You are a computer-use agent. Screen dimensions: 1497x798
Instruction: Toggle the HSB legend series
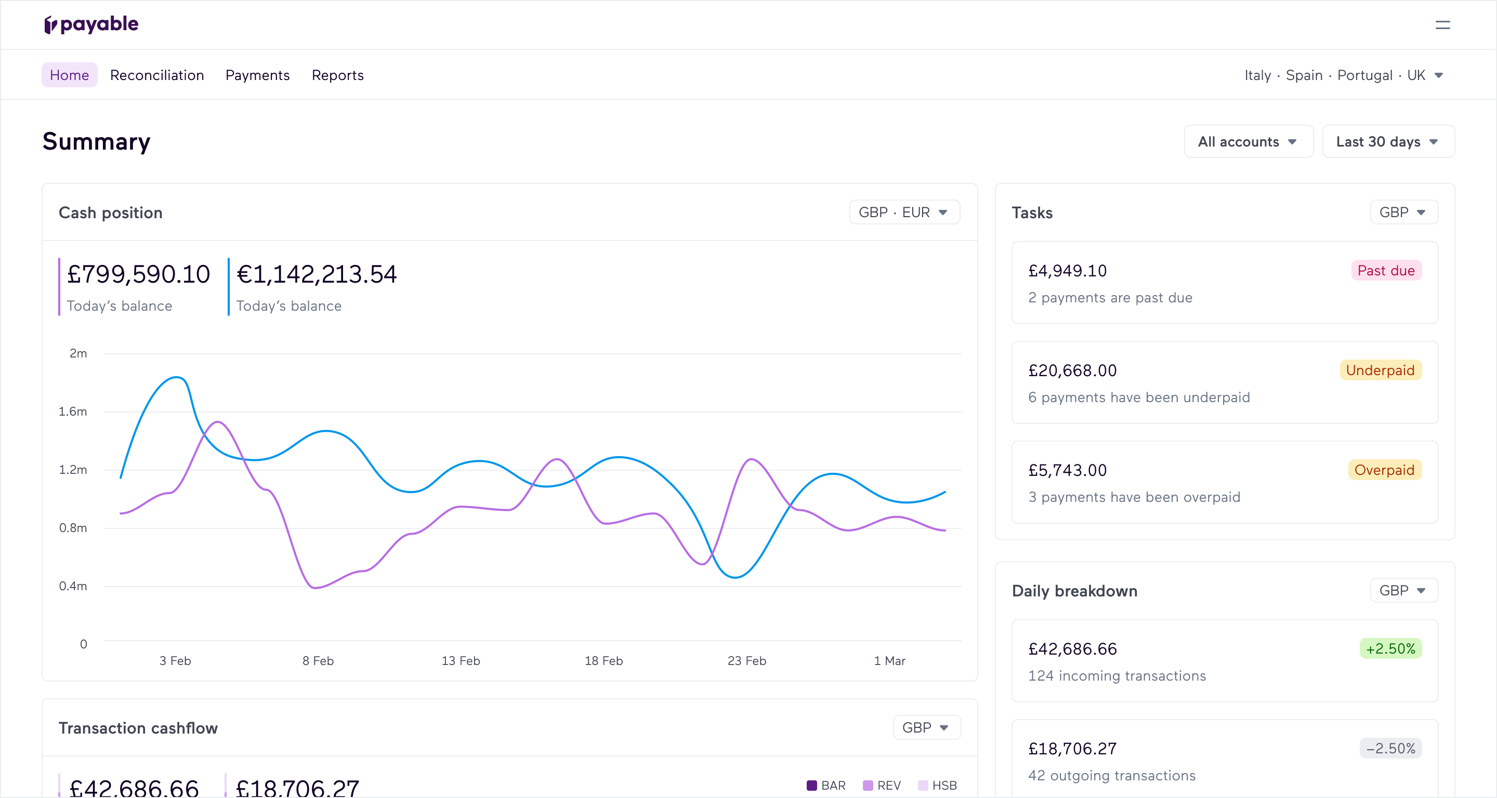click(937, 785)
